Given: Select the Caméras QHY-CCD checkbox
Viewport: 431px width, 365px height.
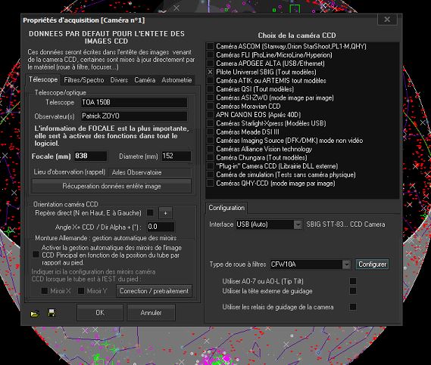Looking at the screenshot, I should pyautogui.click(x=211, y=183).
